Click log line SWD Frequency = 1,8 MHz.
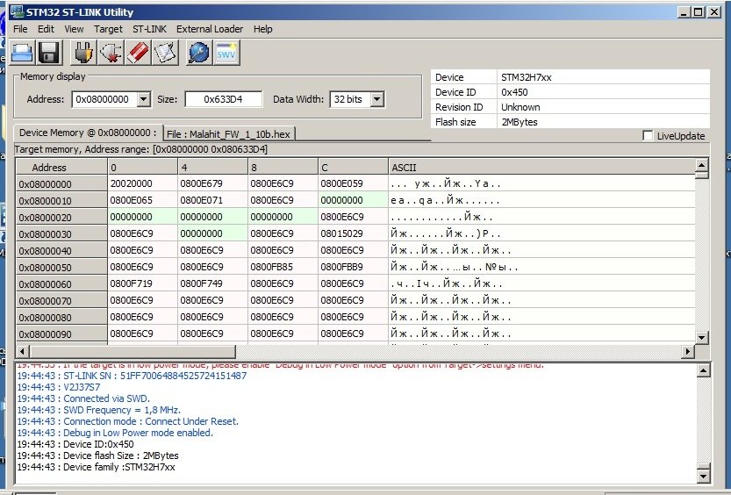Image resolution: width=731 pixels, height=495 pixels. pos(99,410)
